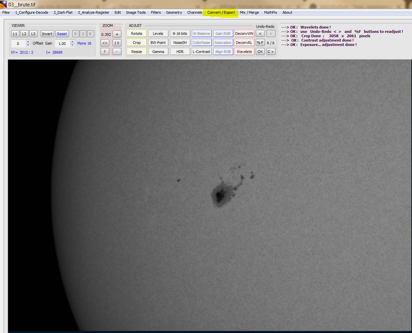The height and width of the screenshot is (333, 412).
Task: Click the zoom value 0.392
Action: 106,35
